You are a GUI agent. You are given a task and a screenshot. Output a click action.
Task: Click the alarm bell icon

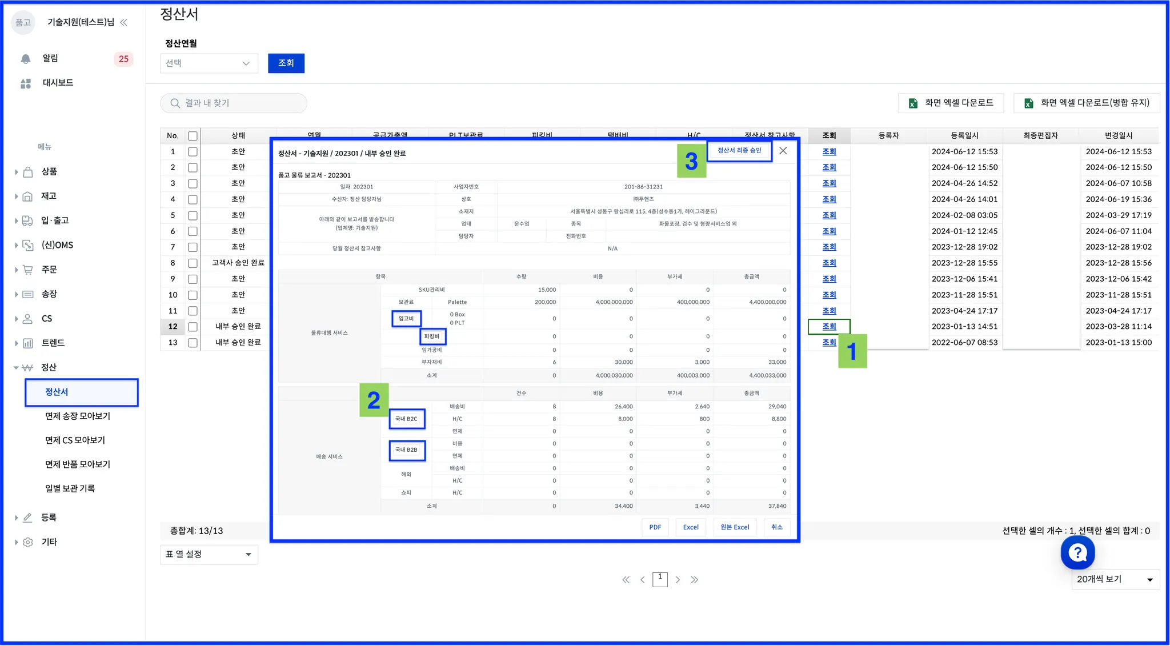pos(26,59)
